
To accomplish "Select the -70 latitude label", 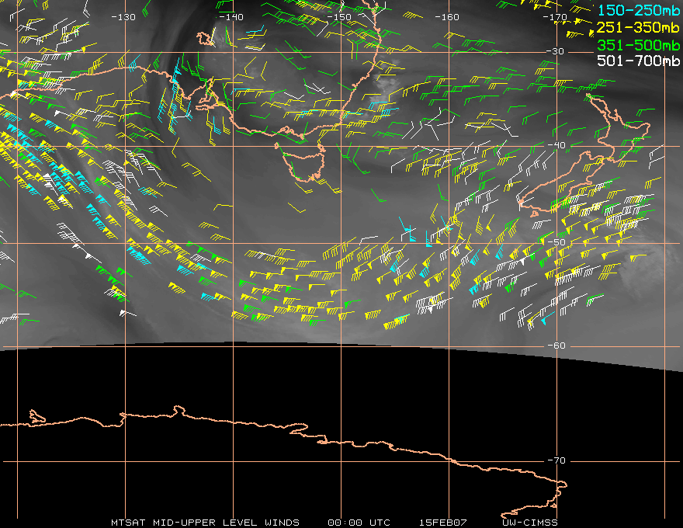I will pos(556,460).
